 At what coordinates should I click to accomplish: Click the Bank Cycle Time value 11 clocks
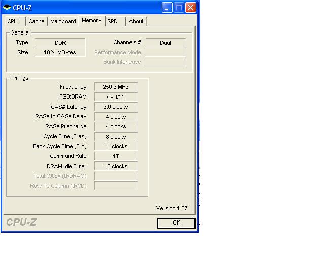tap(116, 146)
